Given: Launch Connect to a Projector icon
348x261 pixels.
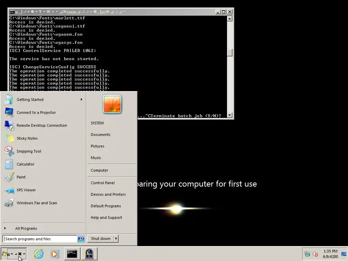Looking at the screenshot, I should [x=9, y=112].
